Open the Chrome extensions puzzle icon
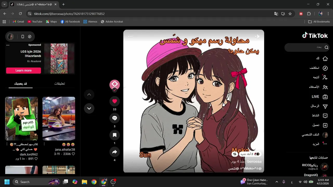The image size is (333, 187). [309, 14]
